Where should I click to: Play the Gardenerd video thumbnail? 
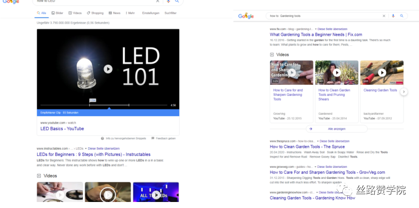pos(337,72)
